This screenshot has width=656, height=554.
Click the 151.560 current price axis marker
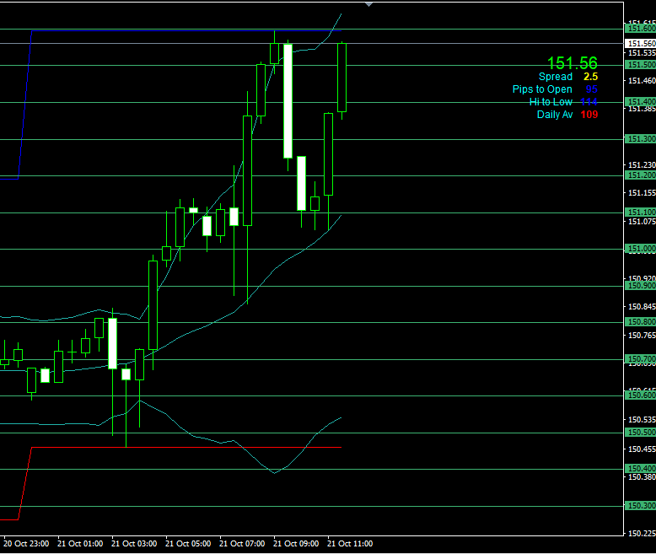coord(642,43)
